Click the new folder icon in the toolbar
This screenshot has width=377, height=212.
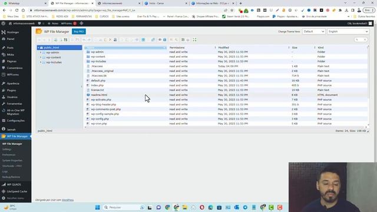point(55,39)
